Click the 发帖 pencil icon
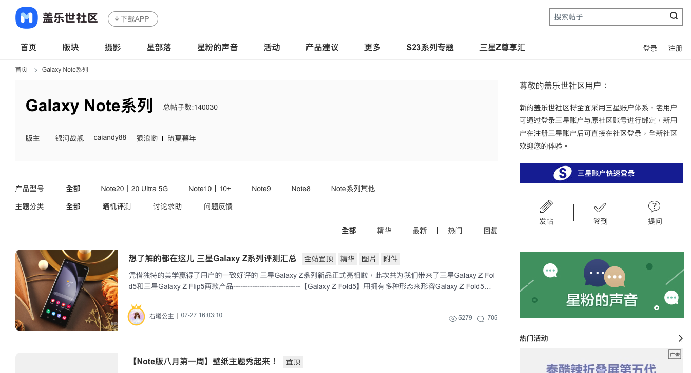The width and height of the screenshot is (691, 373). 546,206
